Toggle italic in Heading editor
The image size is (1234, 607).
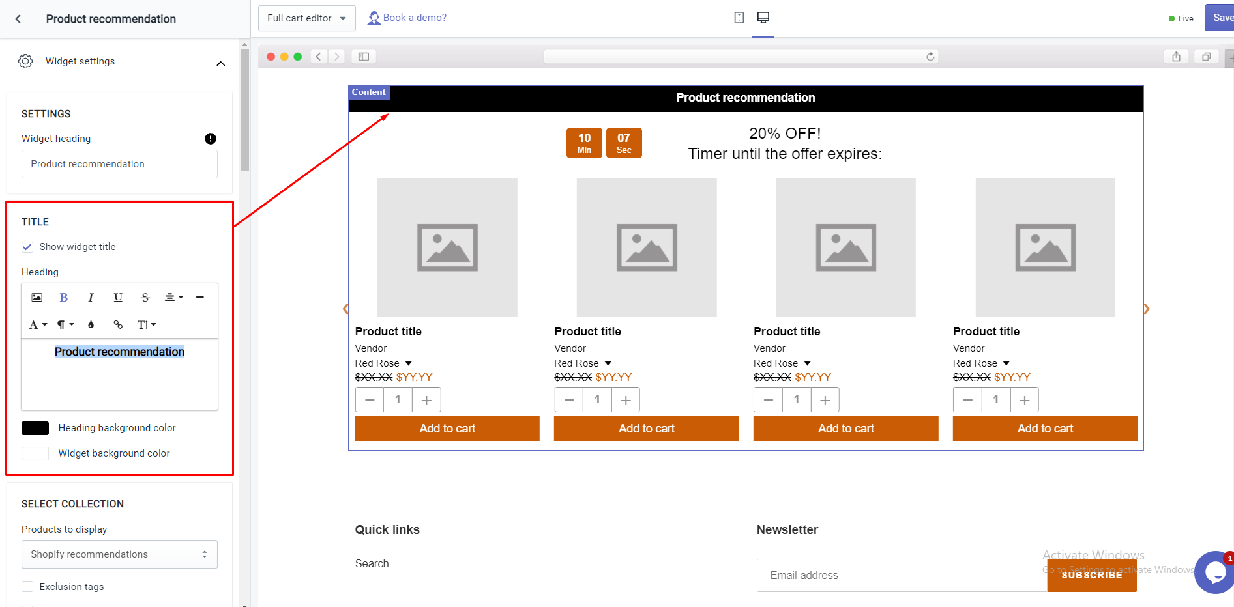pos(91,298)
